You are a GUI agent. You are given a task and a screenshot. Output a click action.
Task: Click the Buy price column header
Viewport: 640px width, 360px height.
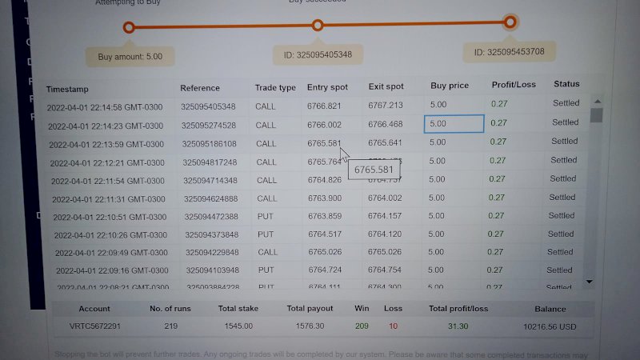[x=450, y=86]
